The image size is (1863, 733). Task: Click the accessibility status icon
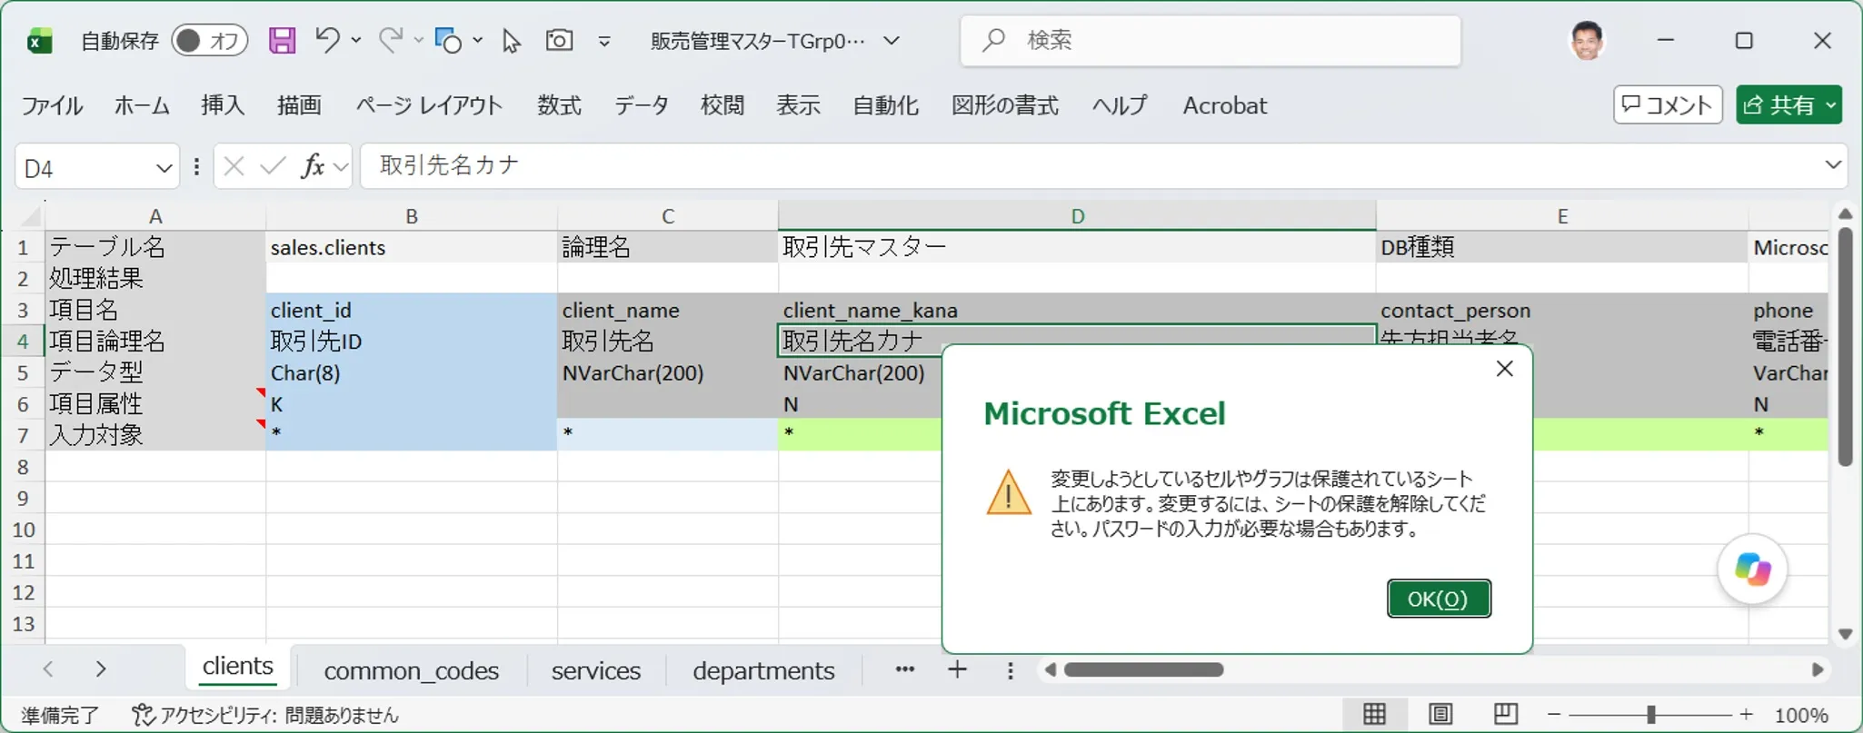(143, 715)
